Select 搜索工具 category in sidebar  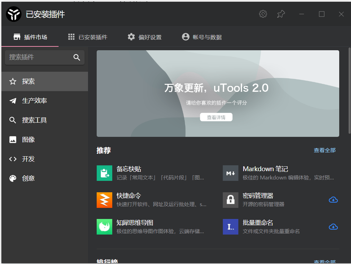tap(45, 120)
